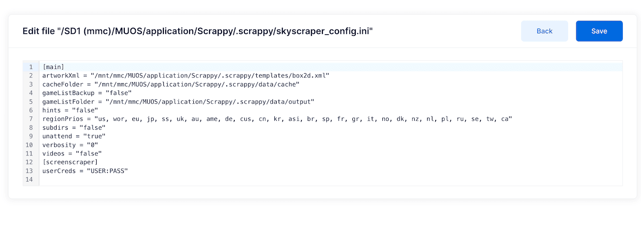Save the skyscraper_config.ini file

pyautogui.click(x=599, y=31)
